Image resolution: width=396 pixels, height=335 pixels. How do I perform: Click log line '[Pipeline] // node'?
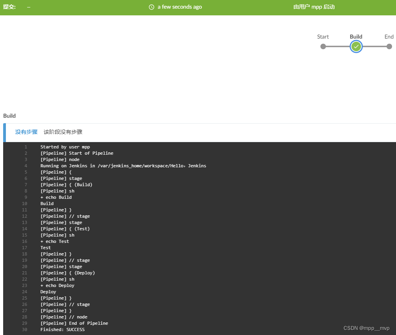coord(64,317)
